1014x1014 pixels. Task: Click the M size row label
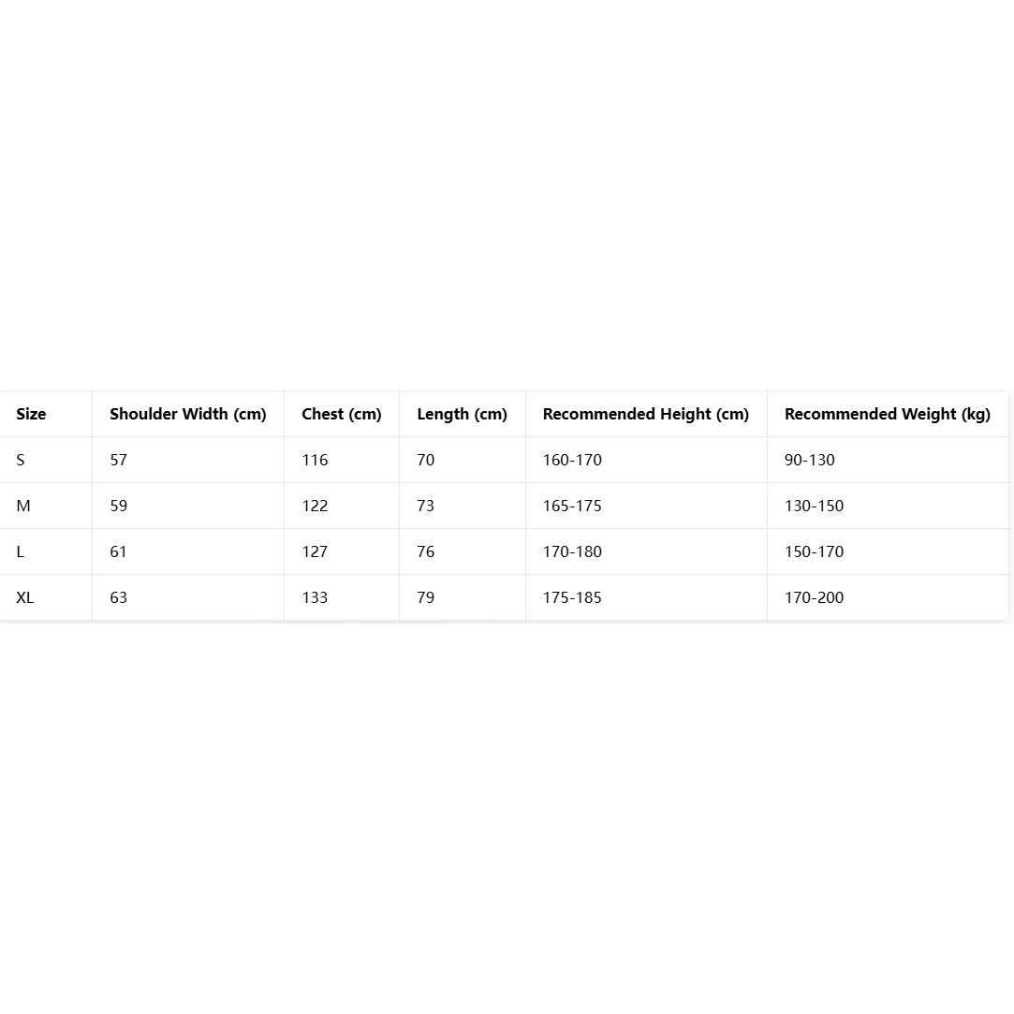click(23, 506)
